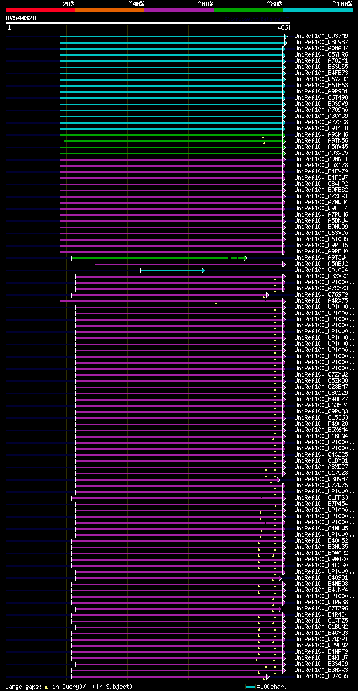This screenshot has width=358, height=691.
Task: Open hit UniRef100_B3MXX3
Action: pyautogui.click(x=321, y=670)
